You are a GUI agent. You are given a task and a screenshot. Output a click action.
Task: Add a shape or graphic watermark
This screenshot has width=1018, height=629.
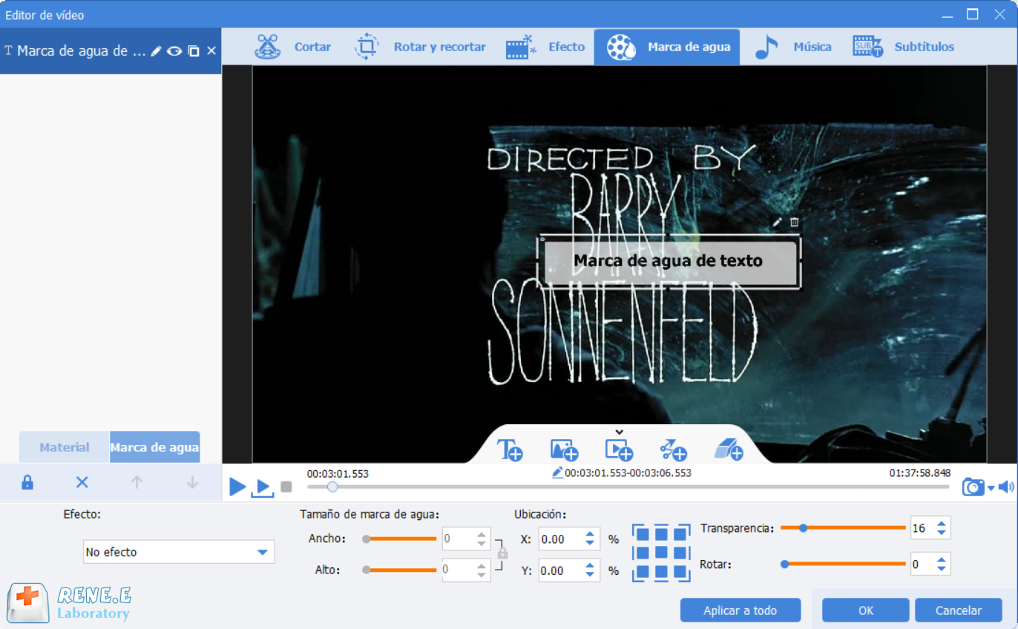[673, 449]
